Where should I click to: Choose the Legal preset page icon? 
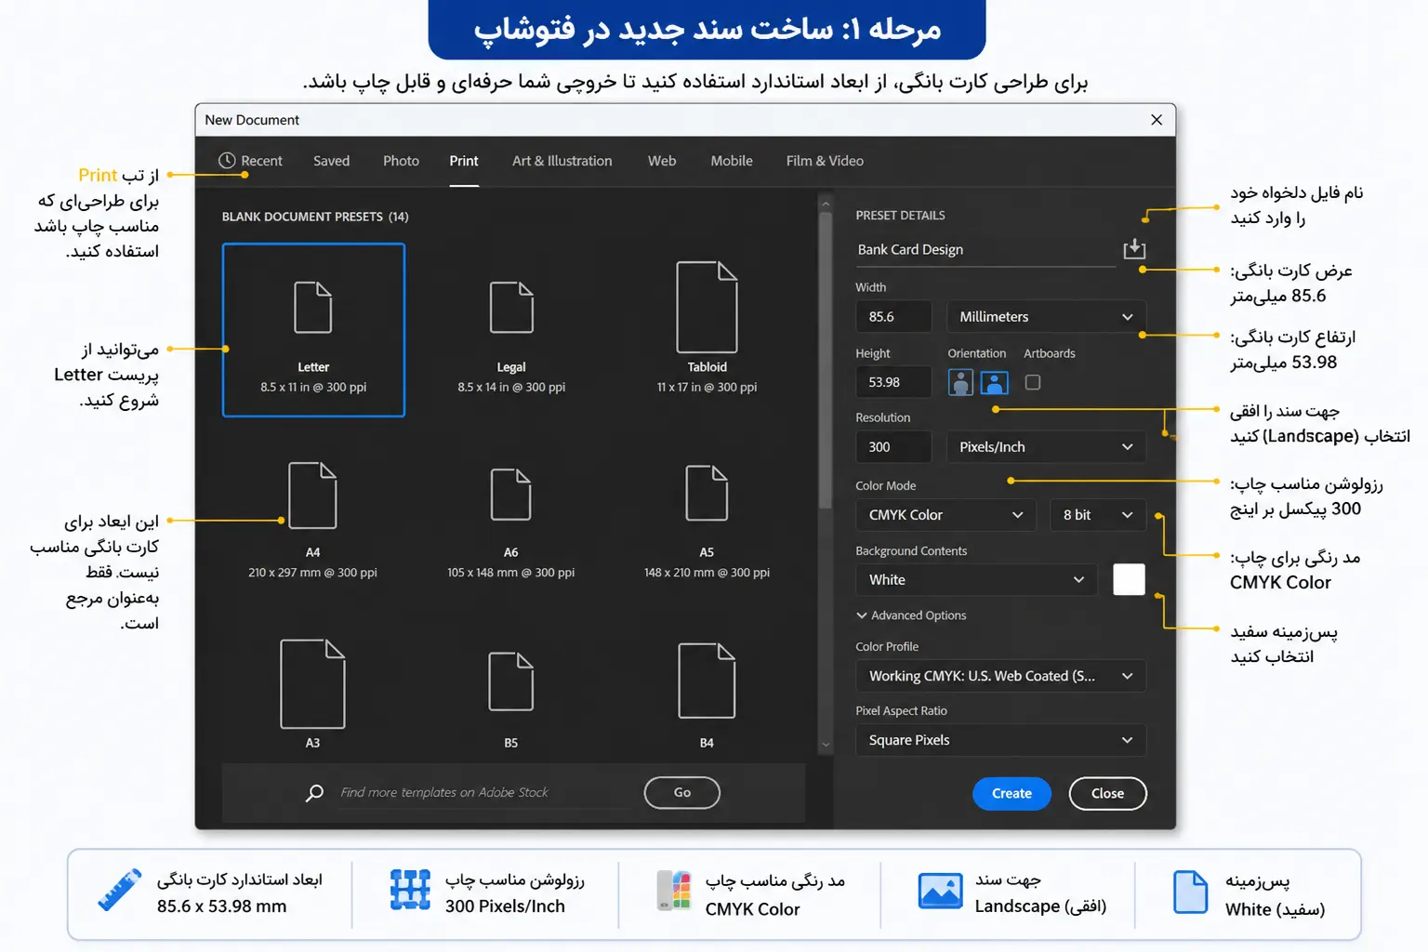coord(511,307)
